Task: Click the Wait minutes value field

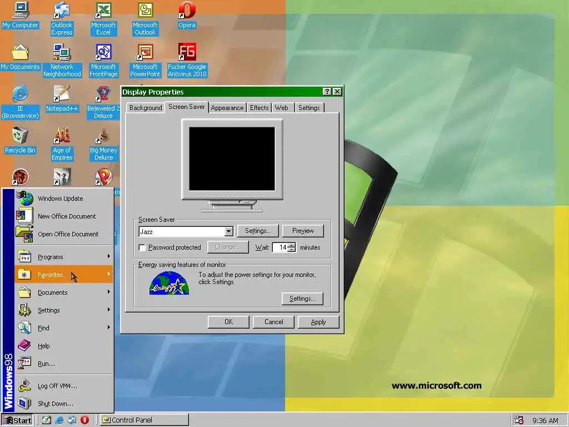Action: (281, 247)
